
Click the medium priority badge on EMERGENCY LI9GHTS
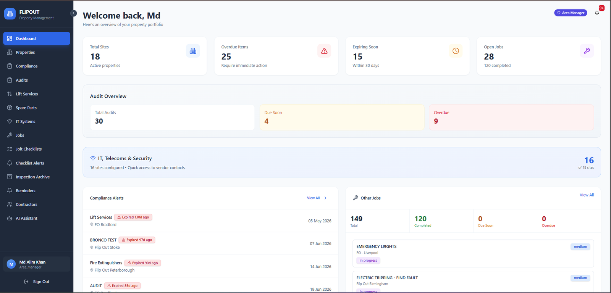tap(580, 247)
